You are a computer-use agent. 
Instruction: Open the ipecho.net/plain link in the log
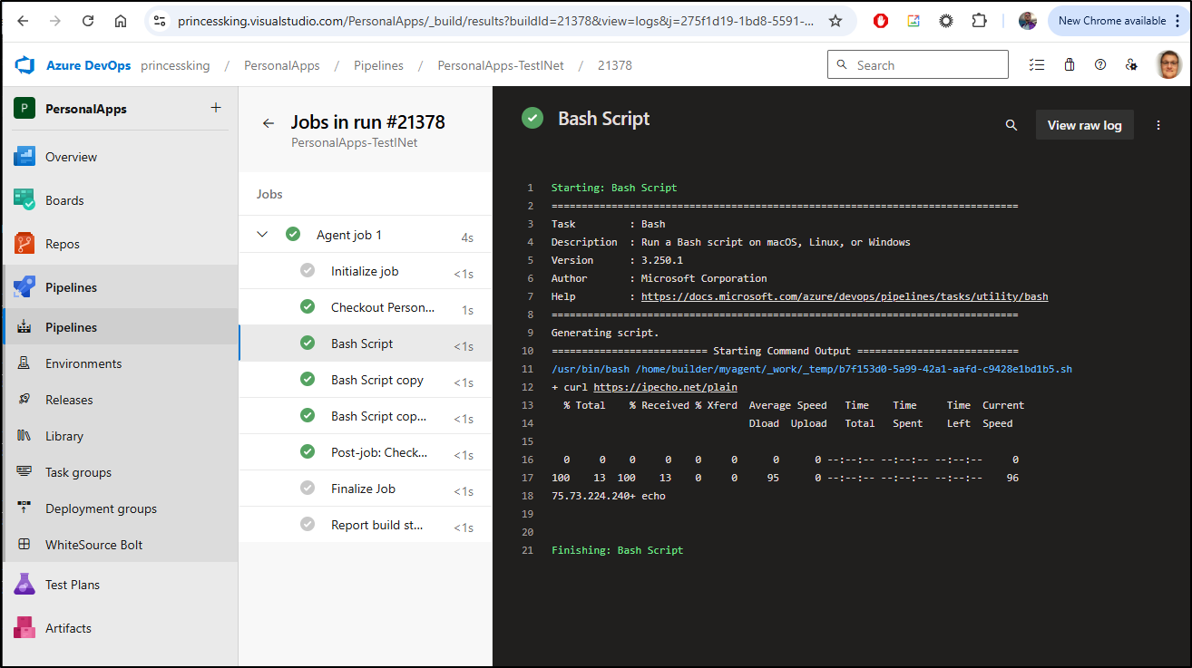pyautogui.click(x=665, y=387)
